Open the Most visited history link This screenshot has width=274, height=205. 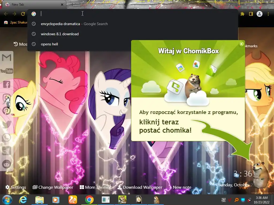[x=20, y=44]
